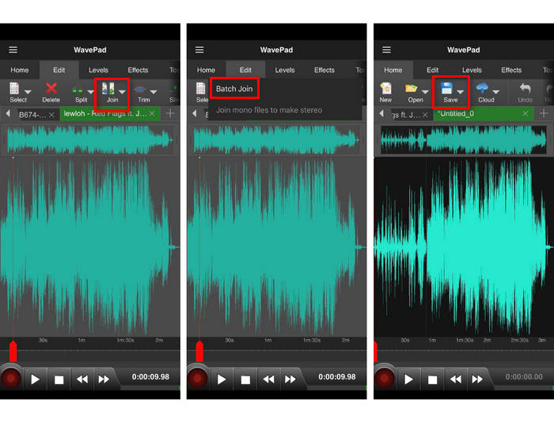Click 0:00:09.98 time display in left screenshot
This screenshot has height=431, width=554.
150,377
